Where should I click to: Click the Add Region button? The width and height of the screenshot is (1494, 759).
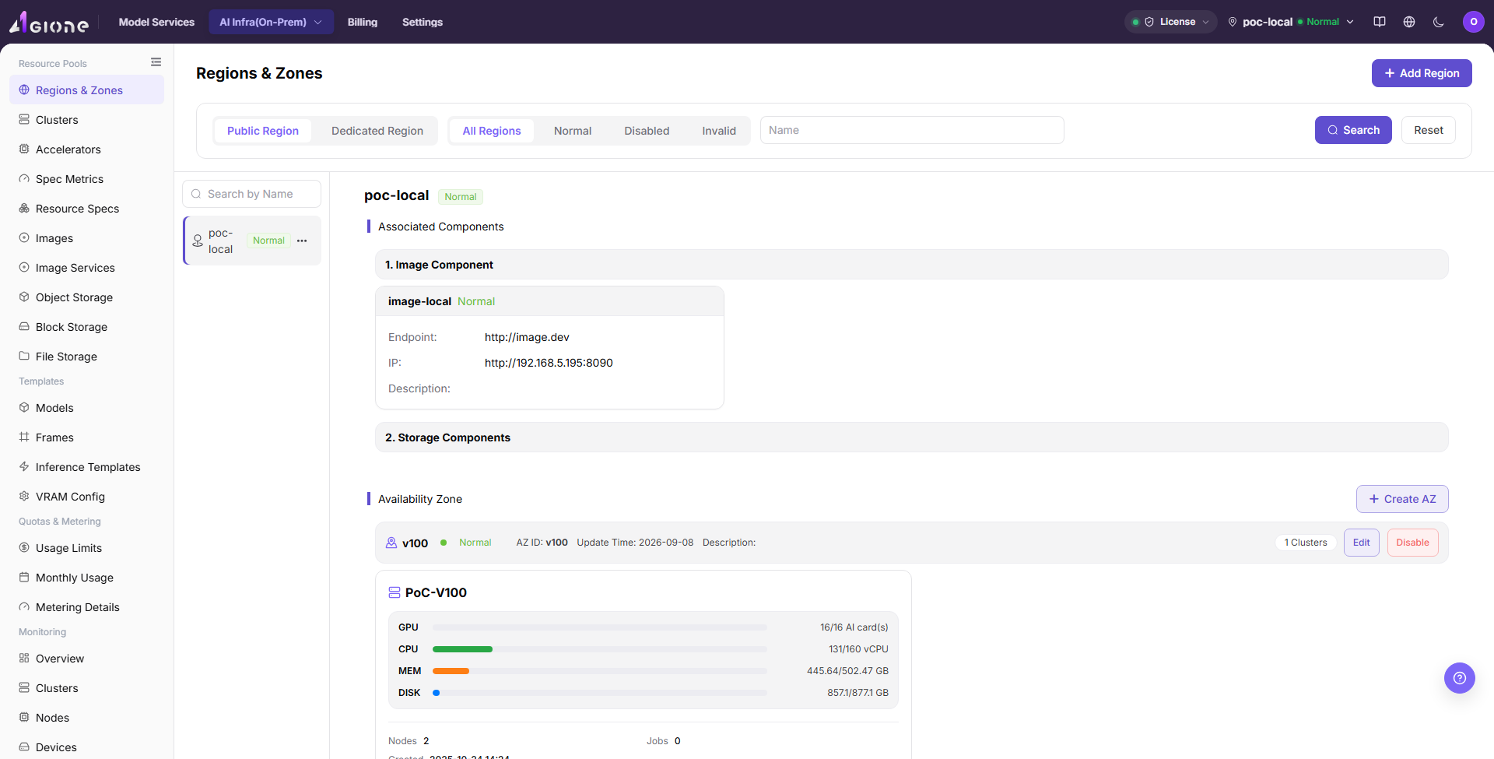click(1422, 73)
